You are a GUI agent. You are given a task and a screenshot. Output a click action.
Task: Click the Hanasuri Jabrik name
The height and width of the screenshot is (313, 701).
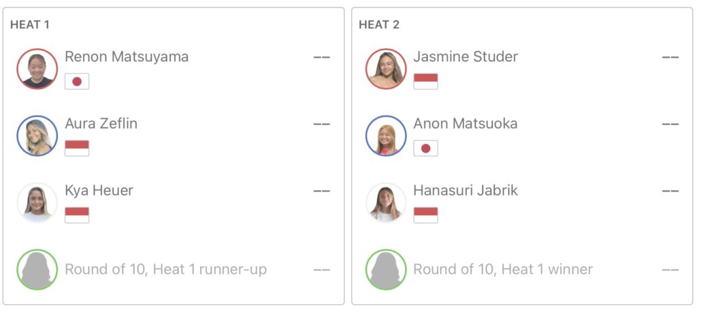pyautogui.click(x=466, y=191)
